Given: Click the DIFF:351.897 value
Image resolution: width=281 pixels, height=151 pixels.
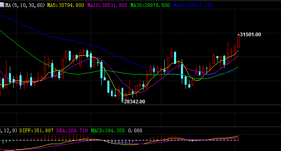Looking at the screenshot, I should tap(36, 131).
